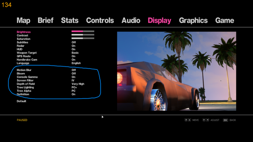The width and height of the screenshot is (253, 142).
Task: Toggle Definition On value
Action: (x=74, y=94)
